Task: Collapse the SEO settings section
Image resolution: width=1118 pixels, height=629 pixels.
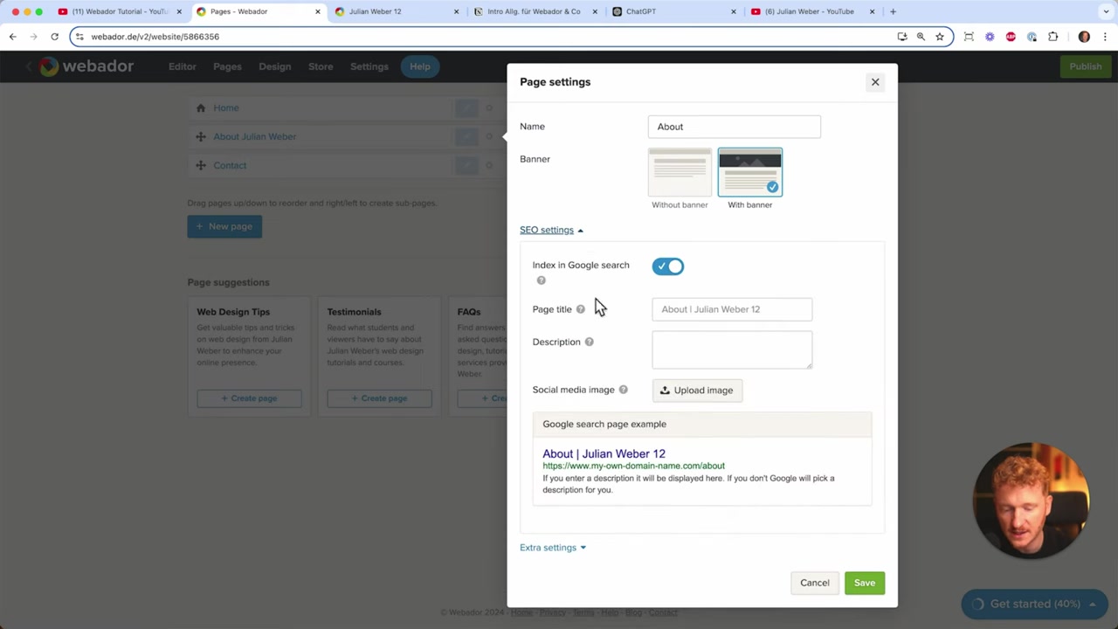Action: click(551, 230)
